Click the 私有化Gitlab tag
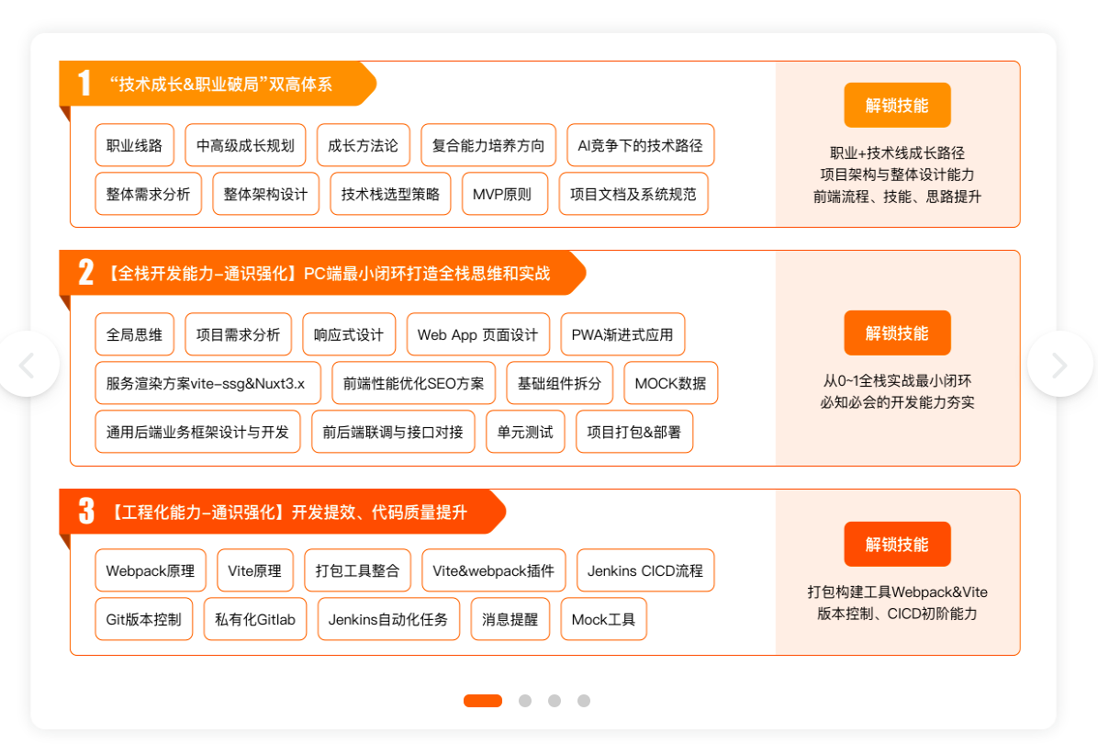The width and height of the screenshot is (1098, 755). [x=255, y=619]
